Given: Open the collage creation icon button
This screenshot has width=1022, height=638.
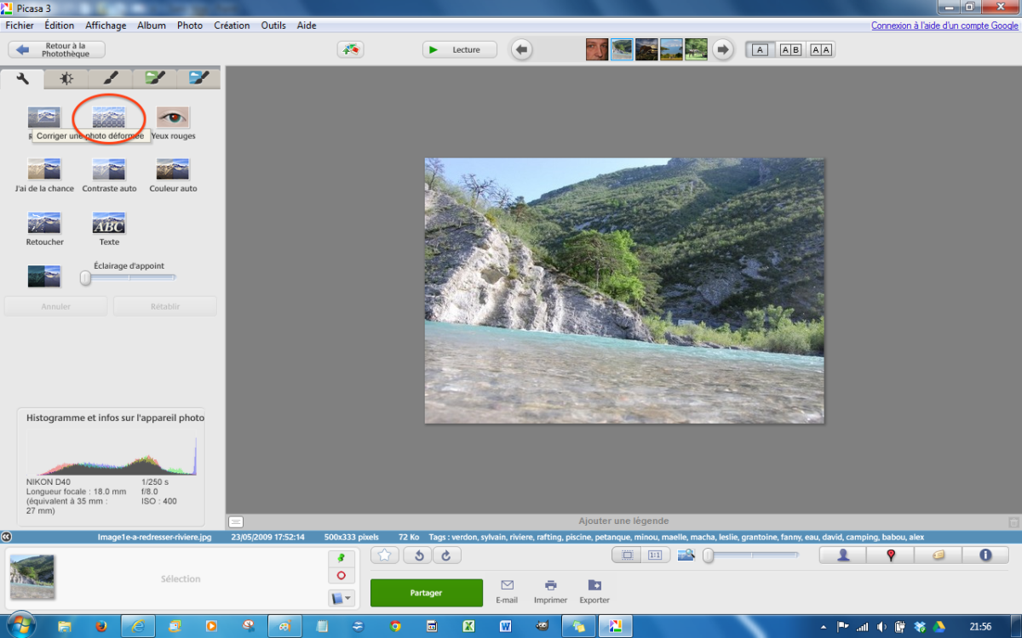Looking at the screenshot, I should point(350,50).
